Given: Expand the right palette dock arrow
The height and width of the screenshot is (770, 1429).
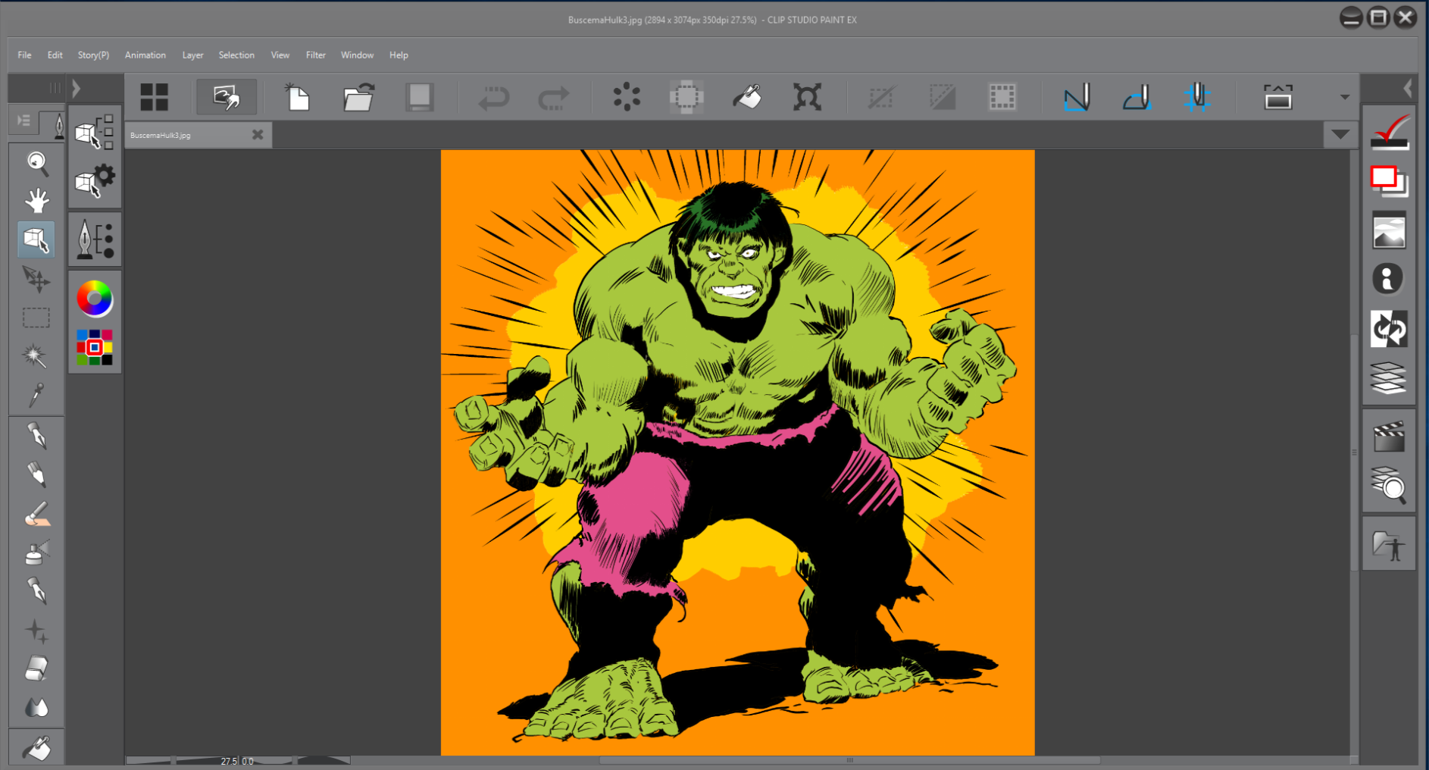Looking at the screenshot, I should point(1407,89).
